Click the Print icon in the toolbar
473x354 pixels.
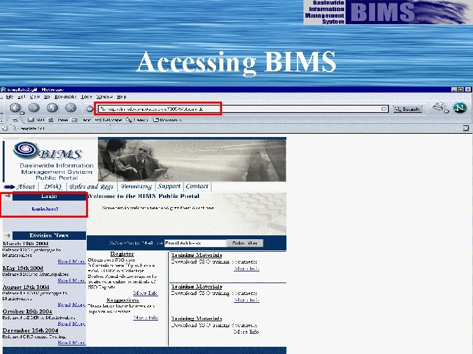(439, 107)
